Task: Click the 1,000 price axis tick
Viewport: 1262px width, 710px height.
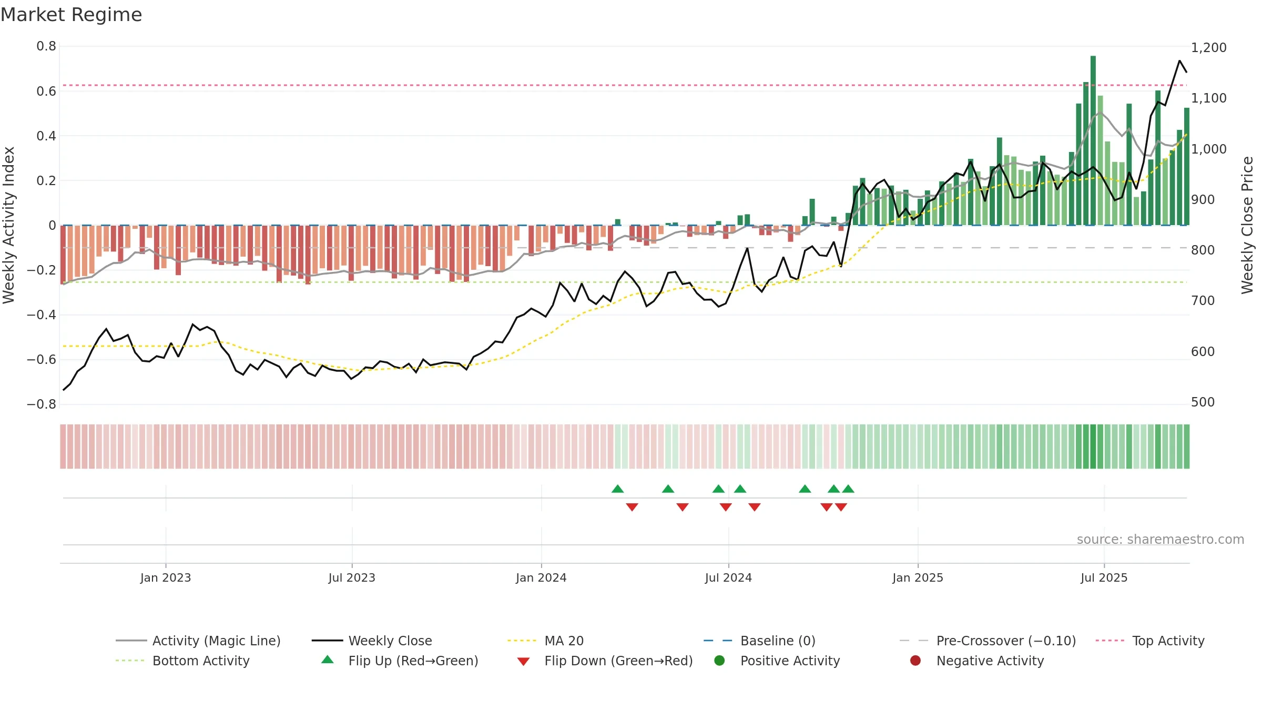Action: pos(1208,149)
